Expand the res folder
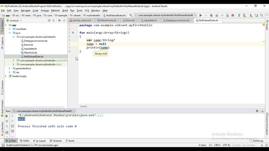Screen dimensions: 269x151 pyautogui.click(x=10, y=72)
